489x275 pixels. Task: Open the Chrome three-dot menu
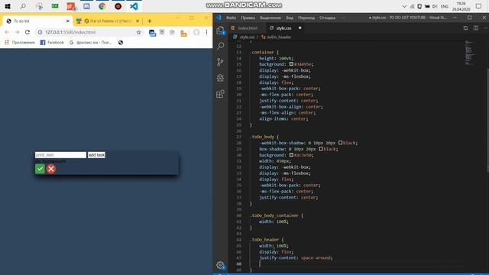(x=206, y=32)
